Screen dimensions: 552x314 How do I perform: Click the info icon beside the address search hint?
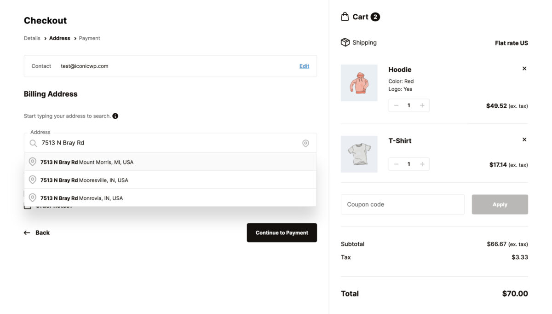(115, 116)
